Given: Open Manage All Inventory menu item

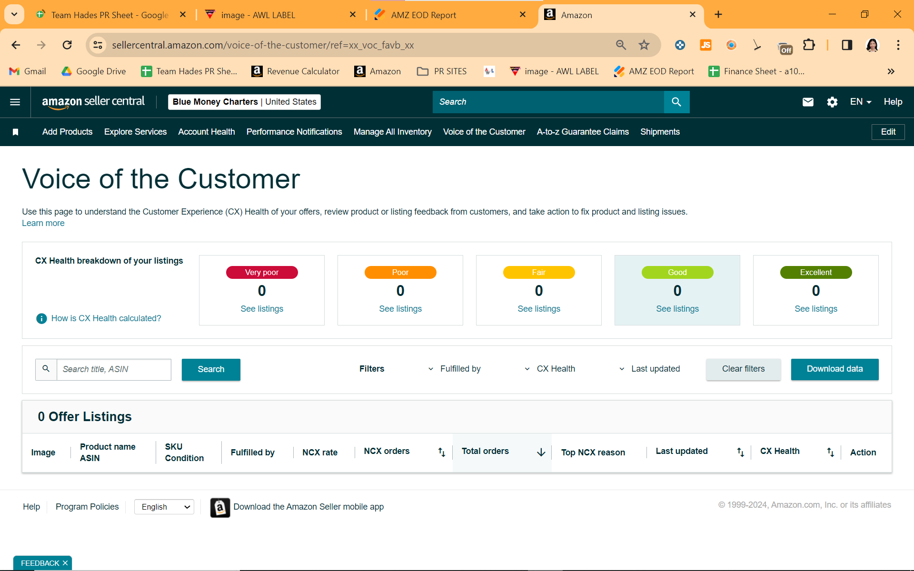Looking at the screenshot, I should click(393, 132).
